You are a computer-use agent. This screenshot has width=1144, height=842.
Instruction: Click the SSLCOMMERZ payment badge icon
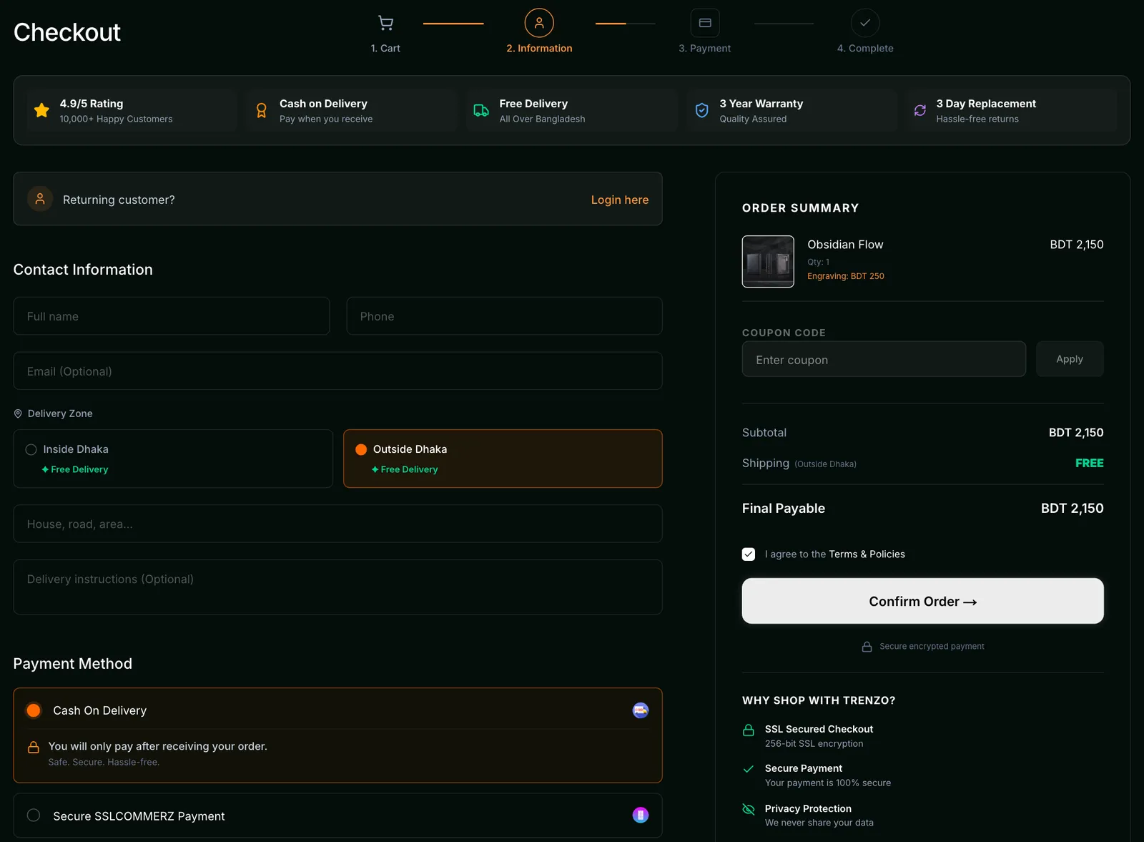[x=641, y=815]
